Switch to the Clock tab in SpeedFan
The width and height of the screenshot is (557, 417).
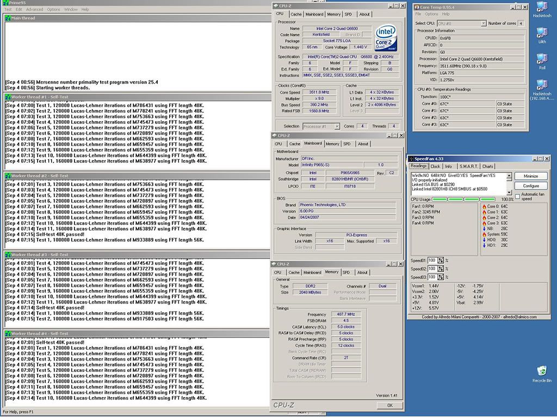point(435,166)
